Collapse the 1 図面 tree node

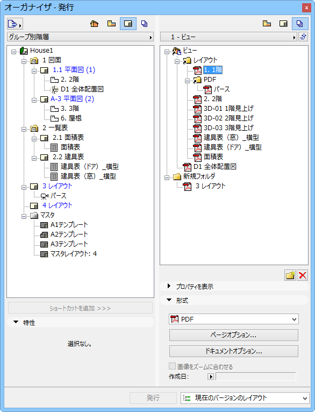coord(24,61)
